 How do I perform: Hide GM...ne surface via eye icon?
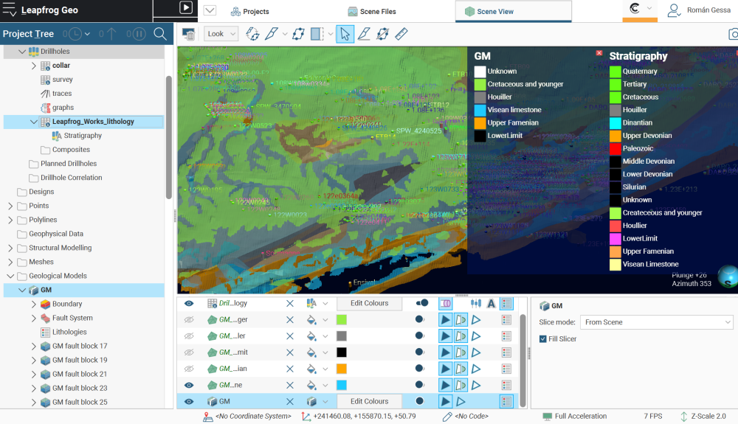tap(189, 386)
